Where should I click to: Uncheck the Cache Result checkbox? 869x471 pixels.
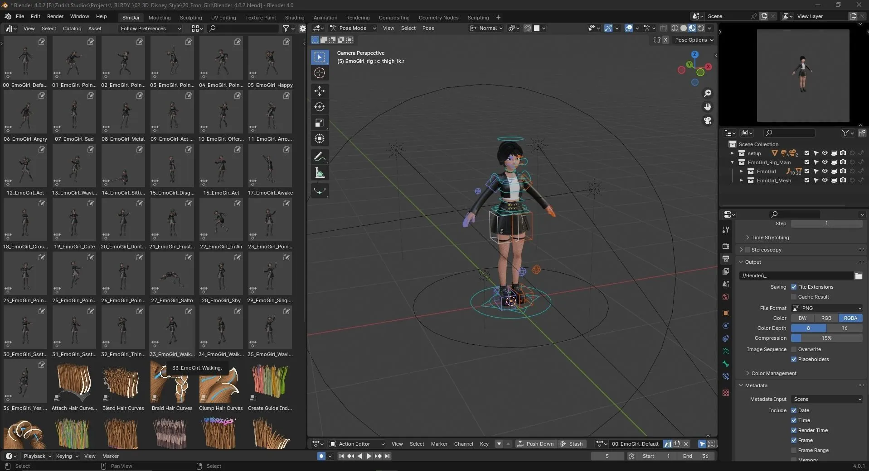tap(794, 296)
